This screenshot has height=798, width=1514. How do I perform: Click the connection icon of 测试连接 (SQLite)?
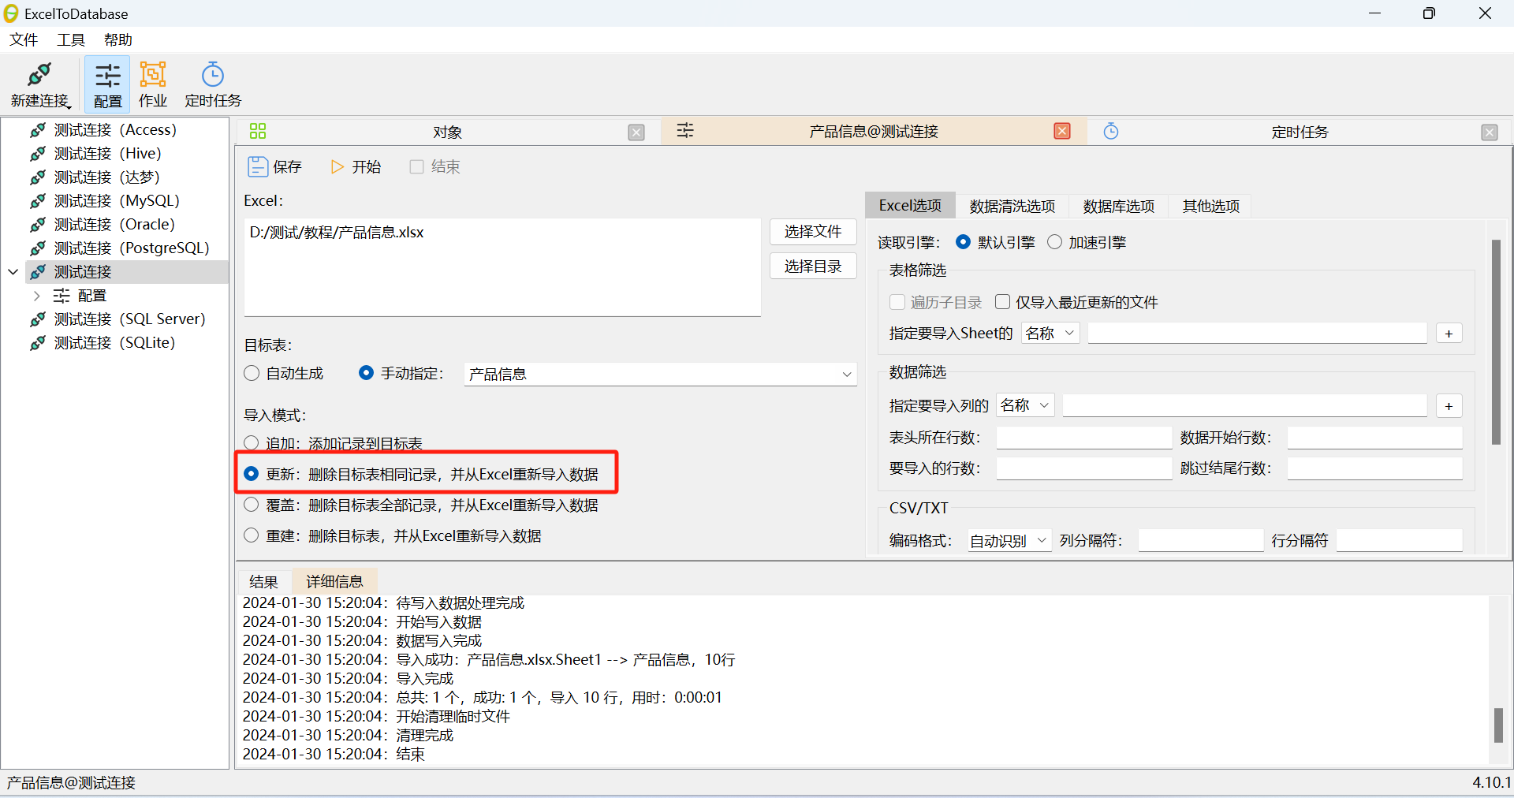(x=38, y=343)
